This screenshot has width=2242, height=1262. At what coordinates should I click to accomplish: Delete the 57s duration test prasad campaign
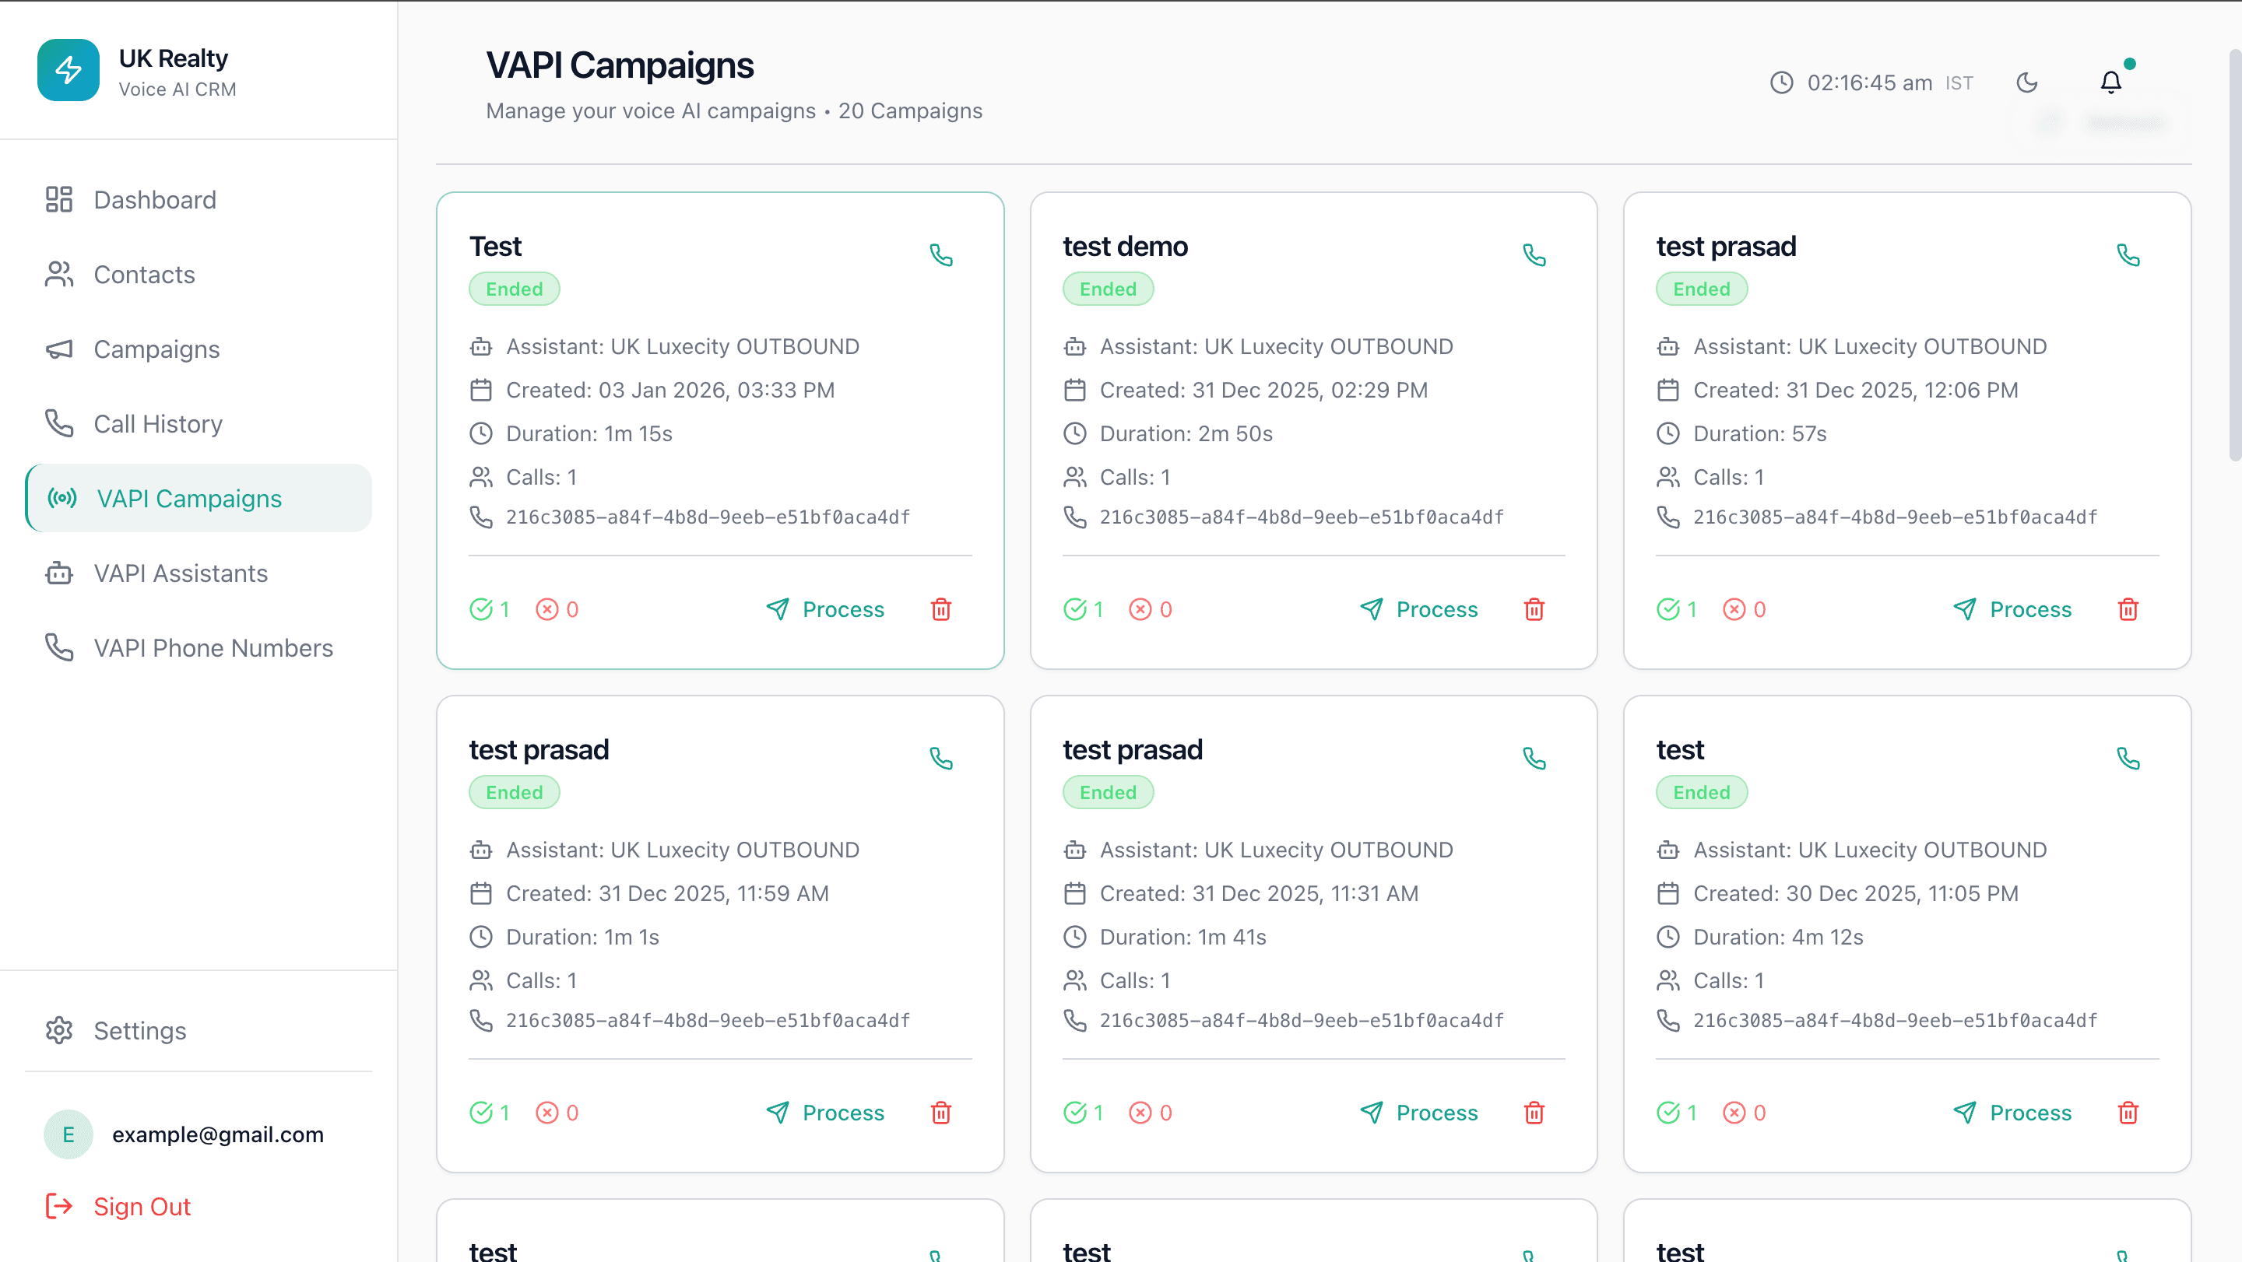(2127, 610)
